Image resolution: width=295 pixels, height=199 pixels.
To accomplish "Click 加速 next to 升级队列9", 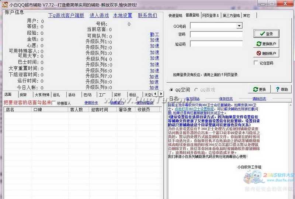I will pyautogui.click(x=154, y=88).
